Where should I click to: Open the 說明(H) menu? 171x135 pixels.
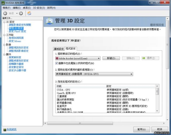(x=51, y=8)
